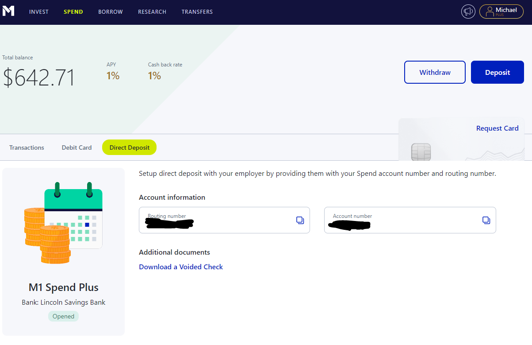
Task: Click the calendar and coins illustration
Action: (x=63, y=223)
